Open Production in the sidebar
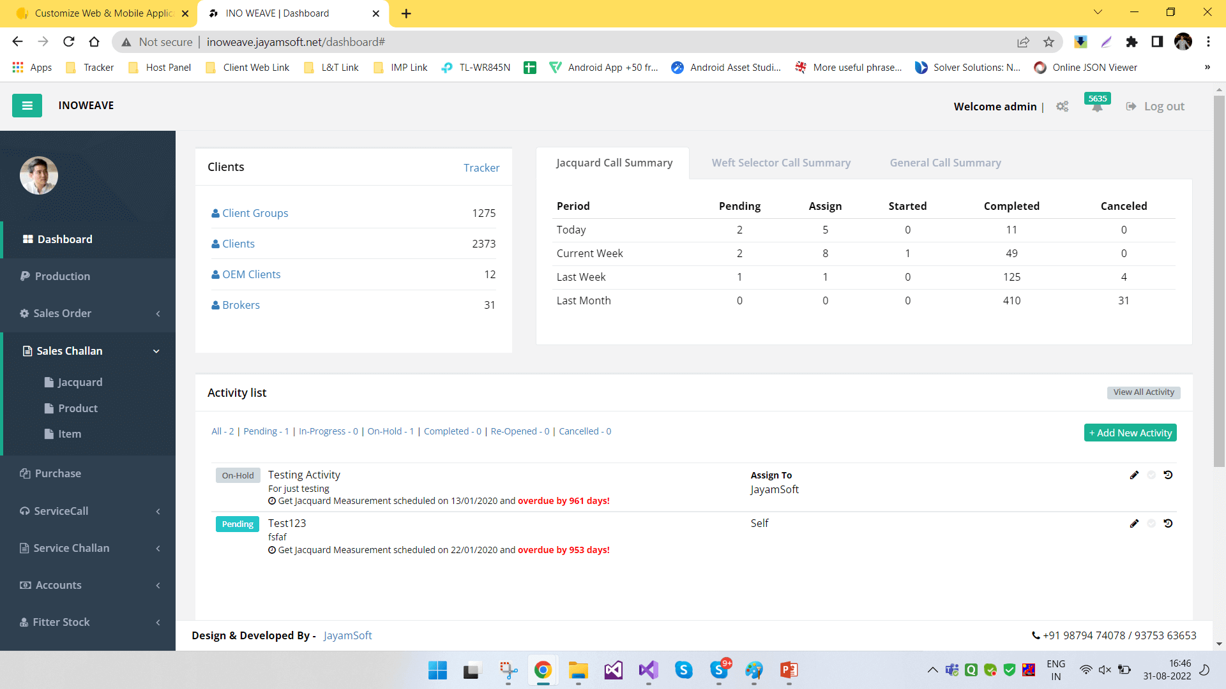Screen dimensions: 1226x689 coord(88,276)
